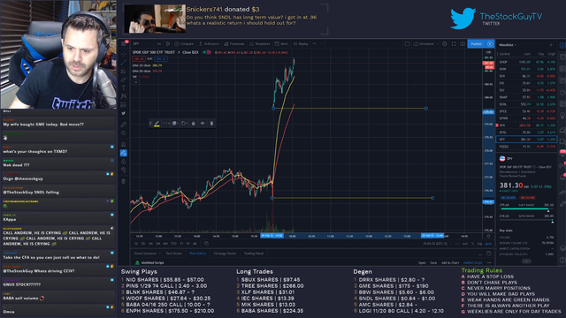The width and height of the screenshot is (566, 318).
Task: Click the undo arrow in top toolbar
Action: pyautogui.click(x=315, y=43)
